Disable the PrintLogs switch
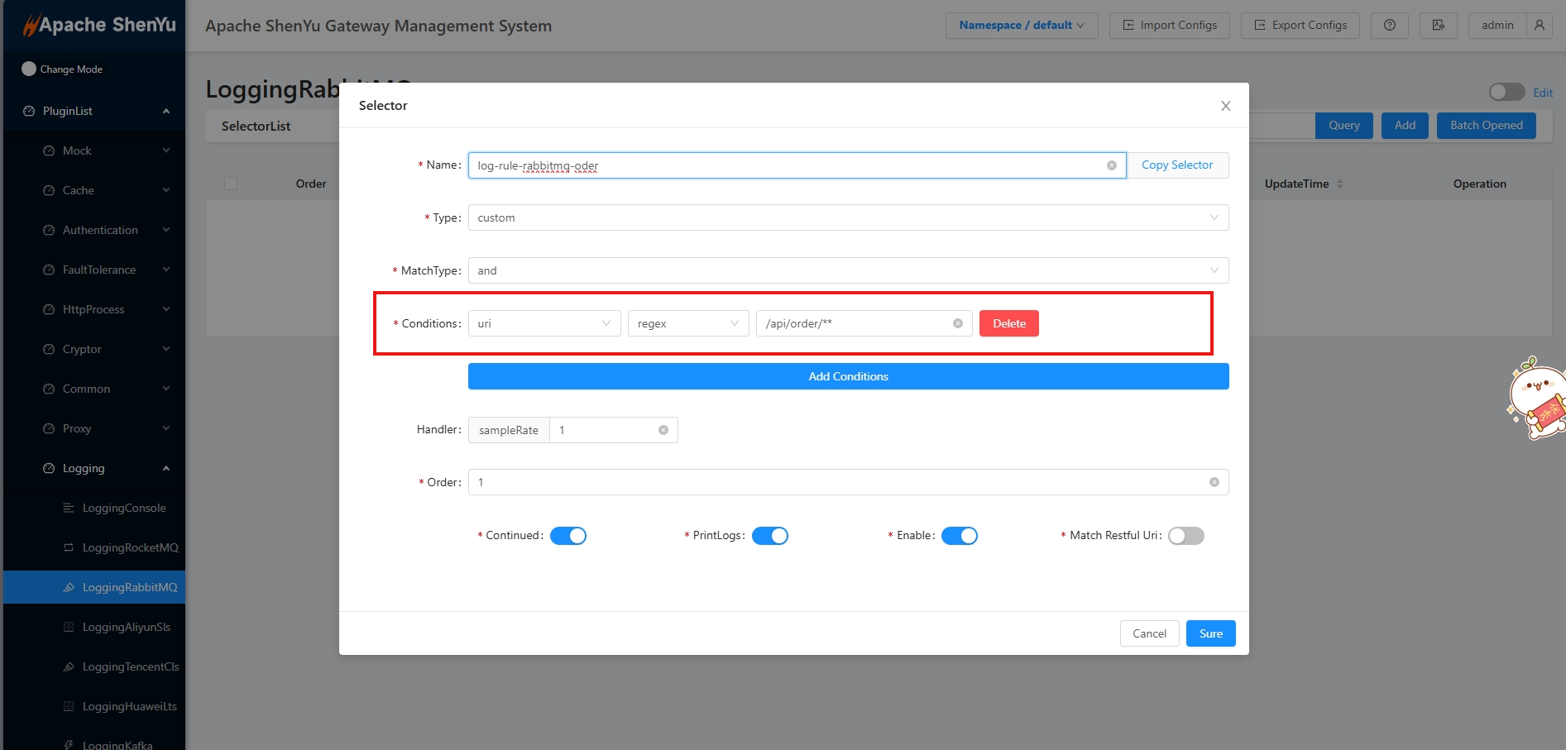 pos(769,536)
